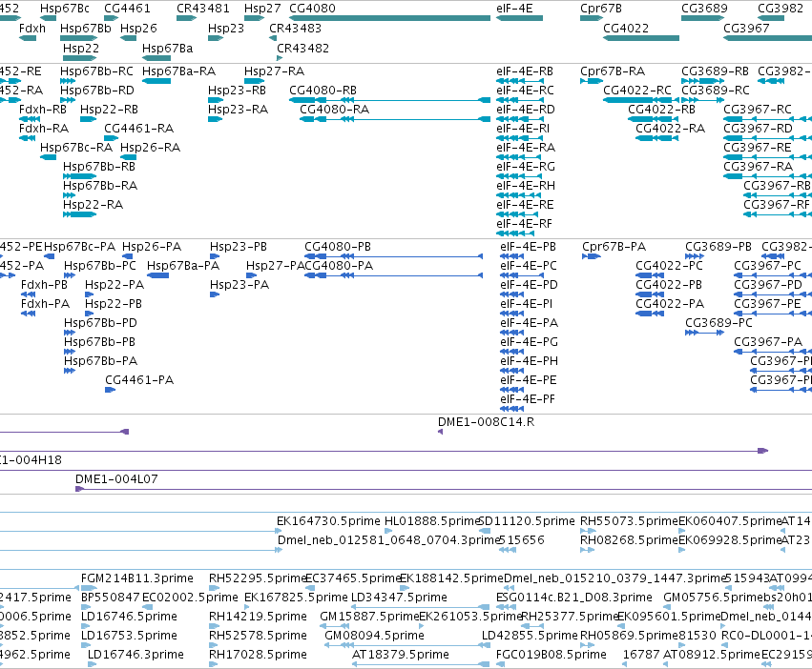Click protein label Hsp67Ba-PA
Image resolution: width=812 pixels, height=669 pixels.
[x=183, y=266]
